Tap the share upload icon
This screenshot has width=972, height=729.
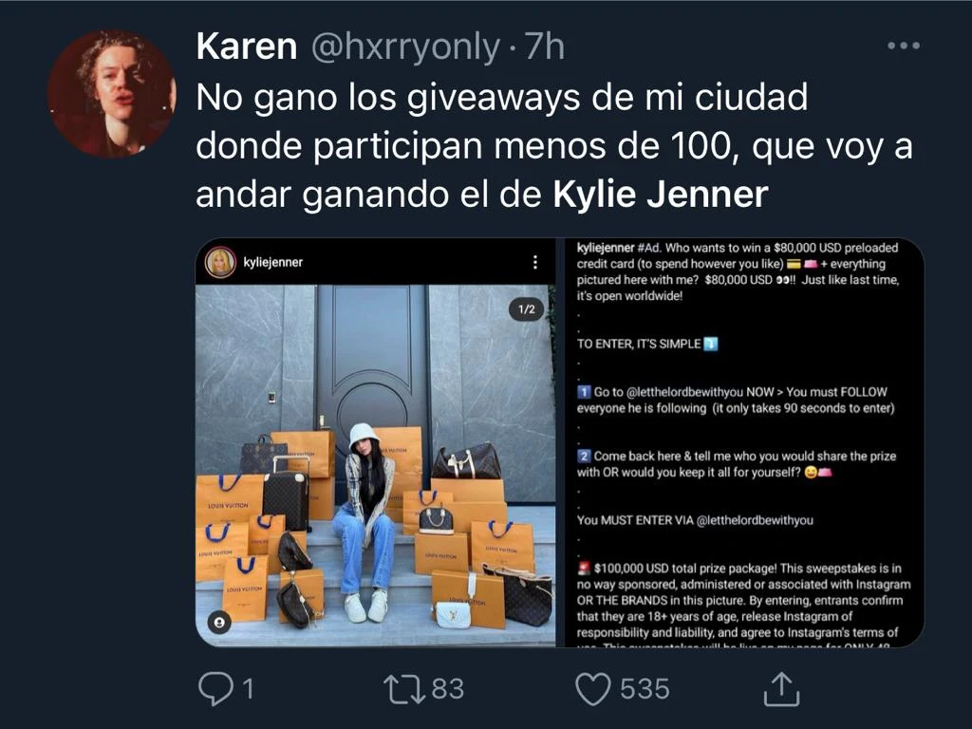point(782,689)
